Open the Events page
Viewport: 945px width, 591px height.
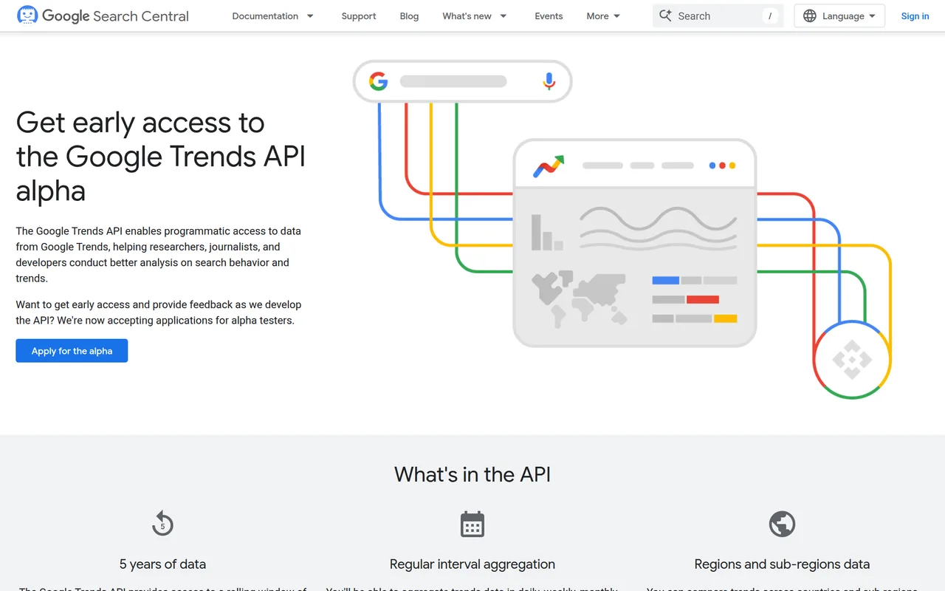(549, 16)
